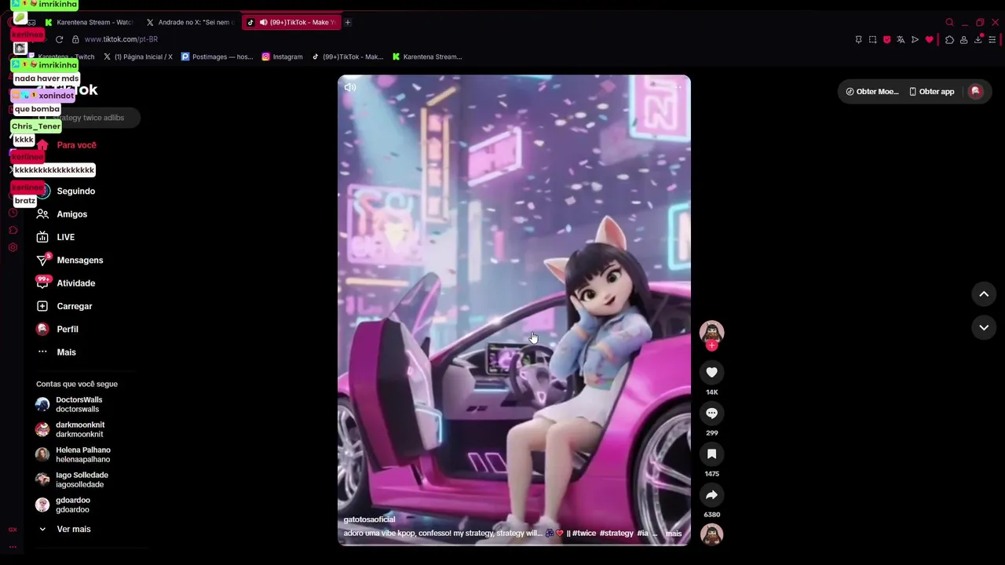Open the Amigos page
This screenshot has width=1005, height=565.
[x=72, y=214]
